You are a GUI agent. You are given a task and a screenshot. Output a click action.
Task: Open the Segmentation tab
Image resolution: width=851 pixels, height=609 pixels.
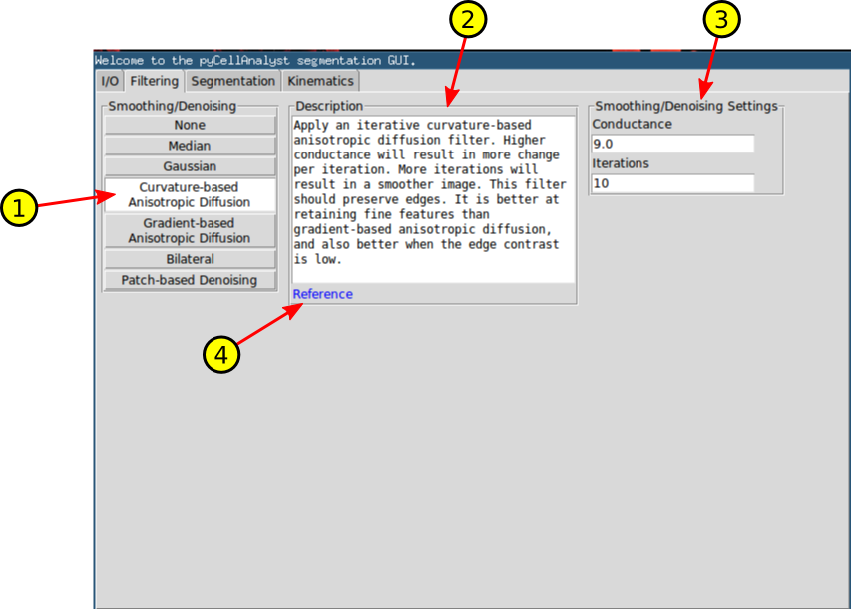[232, 82]
